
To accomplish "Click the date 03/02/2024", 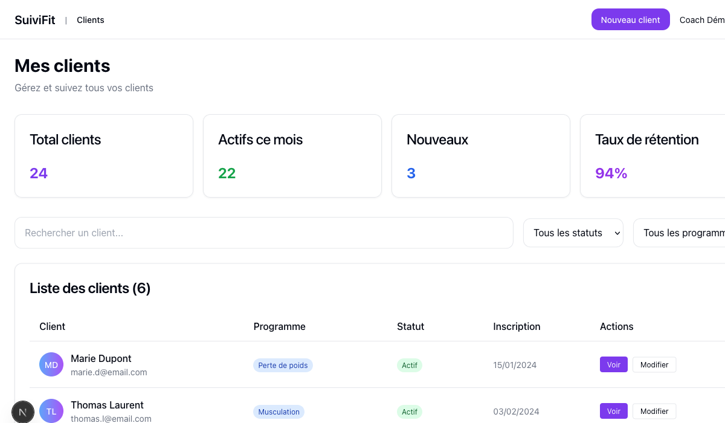I will point(516,412).
